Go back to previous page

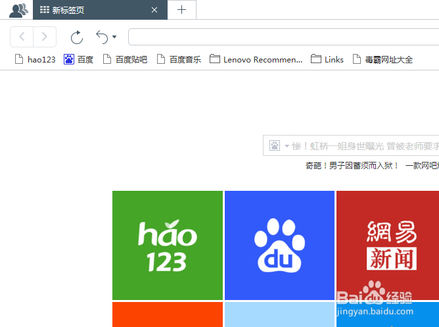(x=22, y=37)
